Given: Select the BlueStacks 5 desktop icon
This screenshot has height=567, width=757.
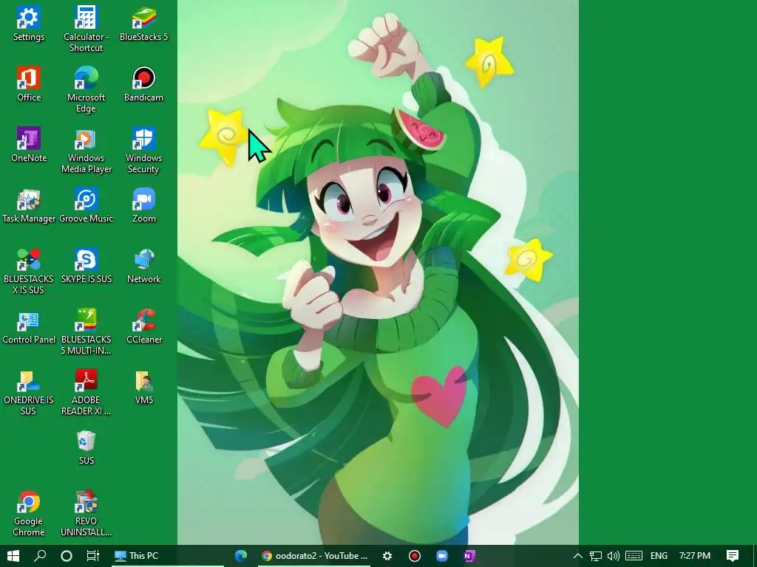Looking at the screenshot, I should (143, 24).
